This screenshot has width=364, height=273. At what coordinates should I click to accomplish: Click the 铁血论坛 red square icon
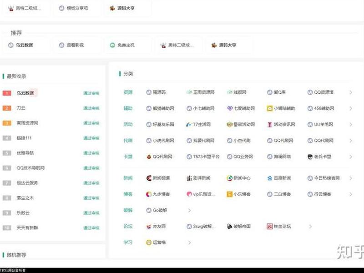click(269, 226)
